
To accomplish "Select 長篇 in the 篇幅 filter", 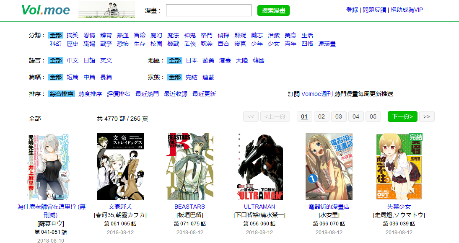I will (x=106, y=77).
